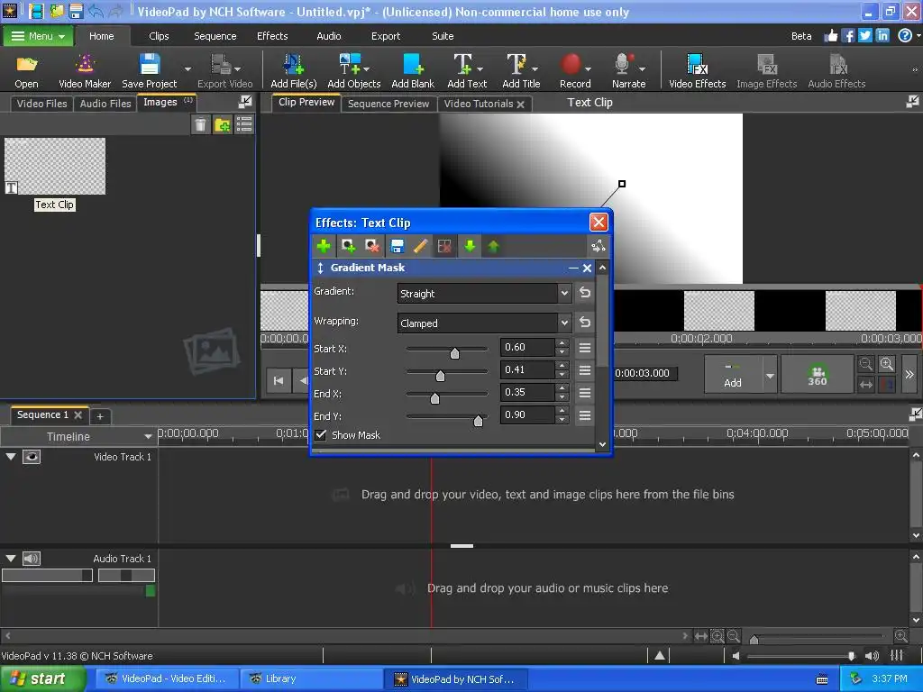Open the Export ribbon tab
923x692 pixels.
(386, 36)
